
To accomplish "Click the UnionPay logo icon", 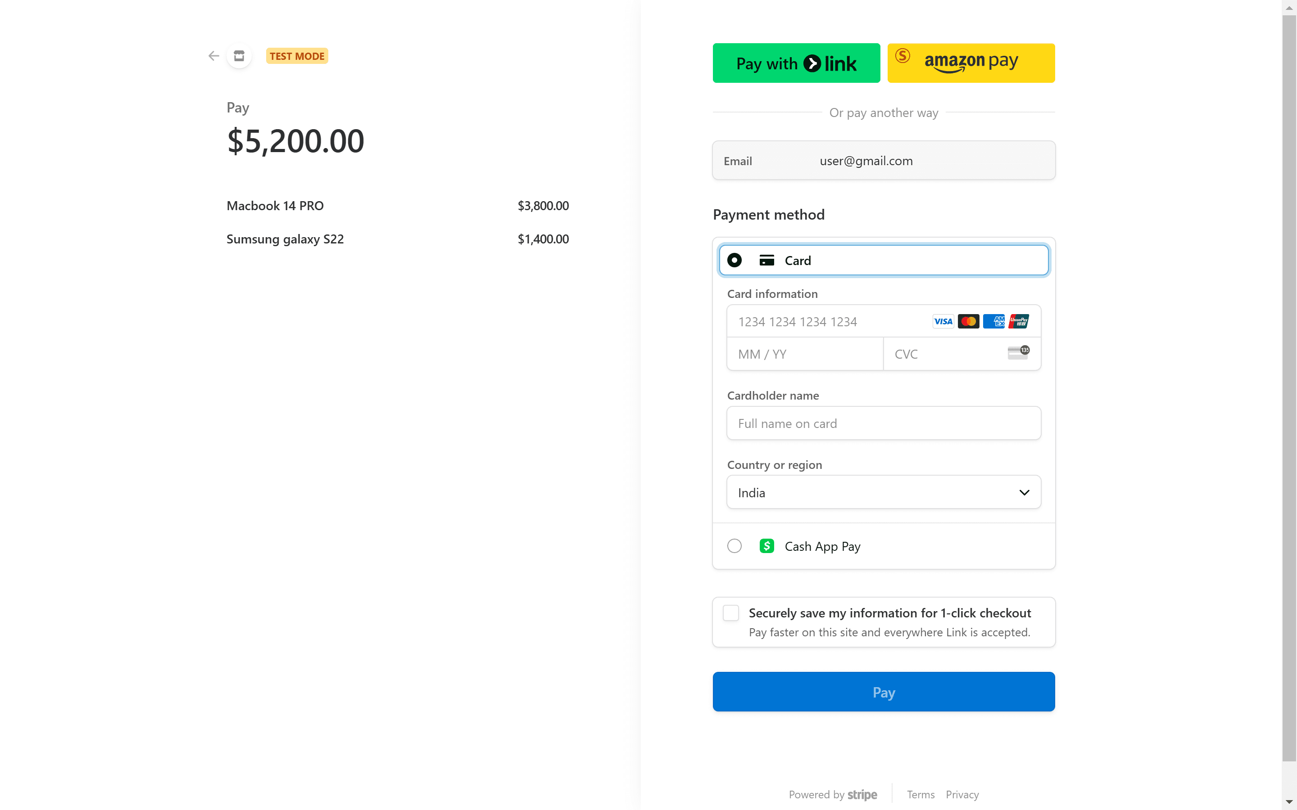I will (1018, 321).
